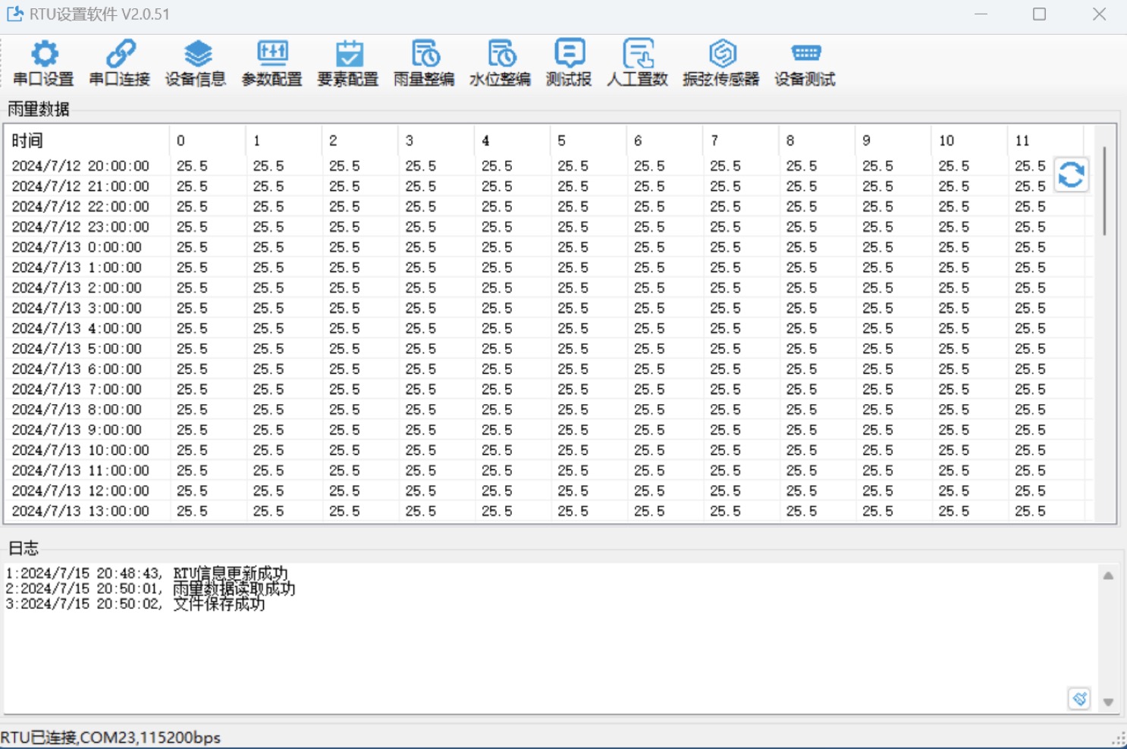Open the 设备测试 device test tool
Viewport: 1127px width, 749px height.
click(x=805, y=63)
